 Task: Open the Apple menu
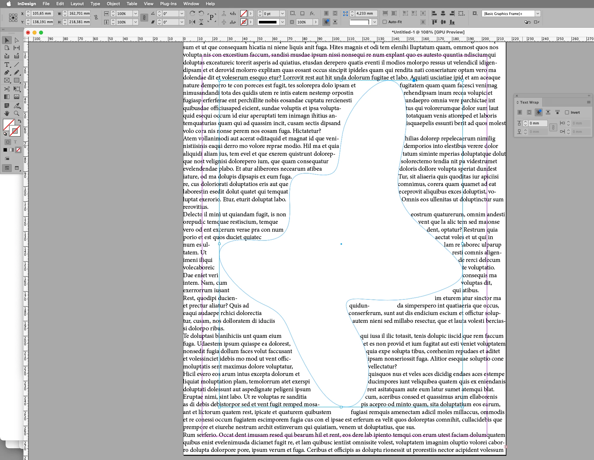tap(9, 4)
